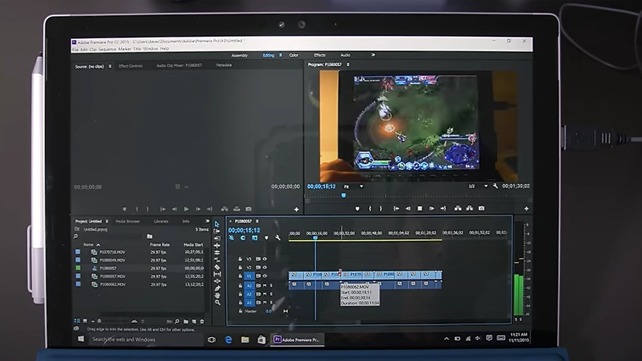Expand workspace overflow chevrons
The width and height of the screenshot is (642, 361).
[373, 55]
